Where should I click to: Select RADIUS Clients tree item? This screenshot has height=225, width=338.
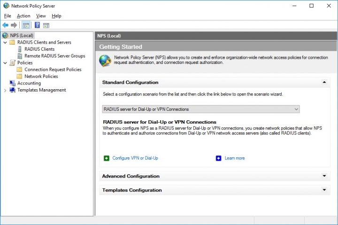(39, 49)
